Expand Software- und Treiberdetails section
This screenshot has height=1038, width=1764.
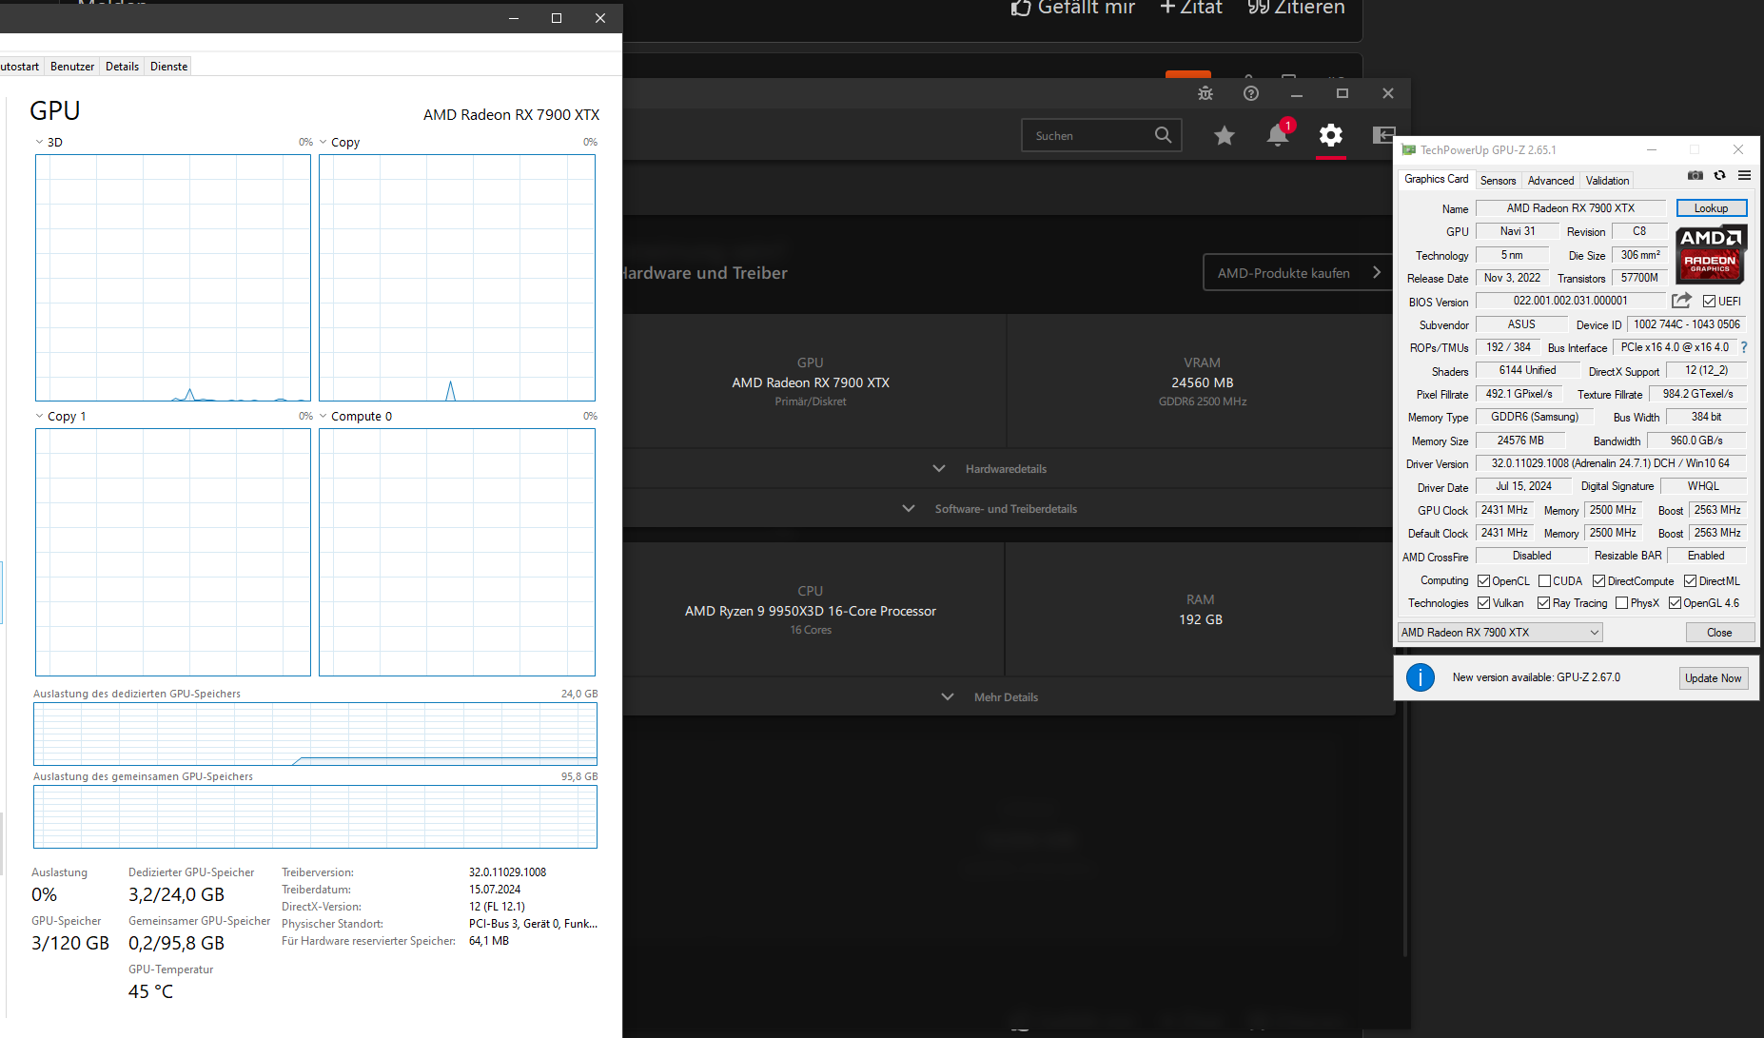(990, 508)
